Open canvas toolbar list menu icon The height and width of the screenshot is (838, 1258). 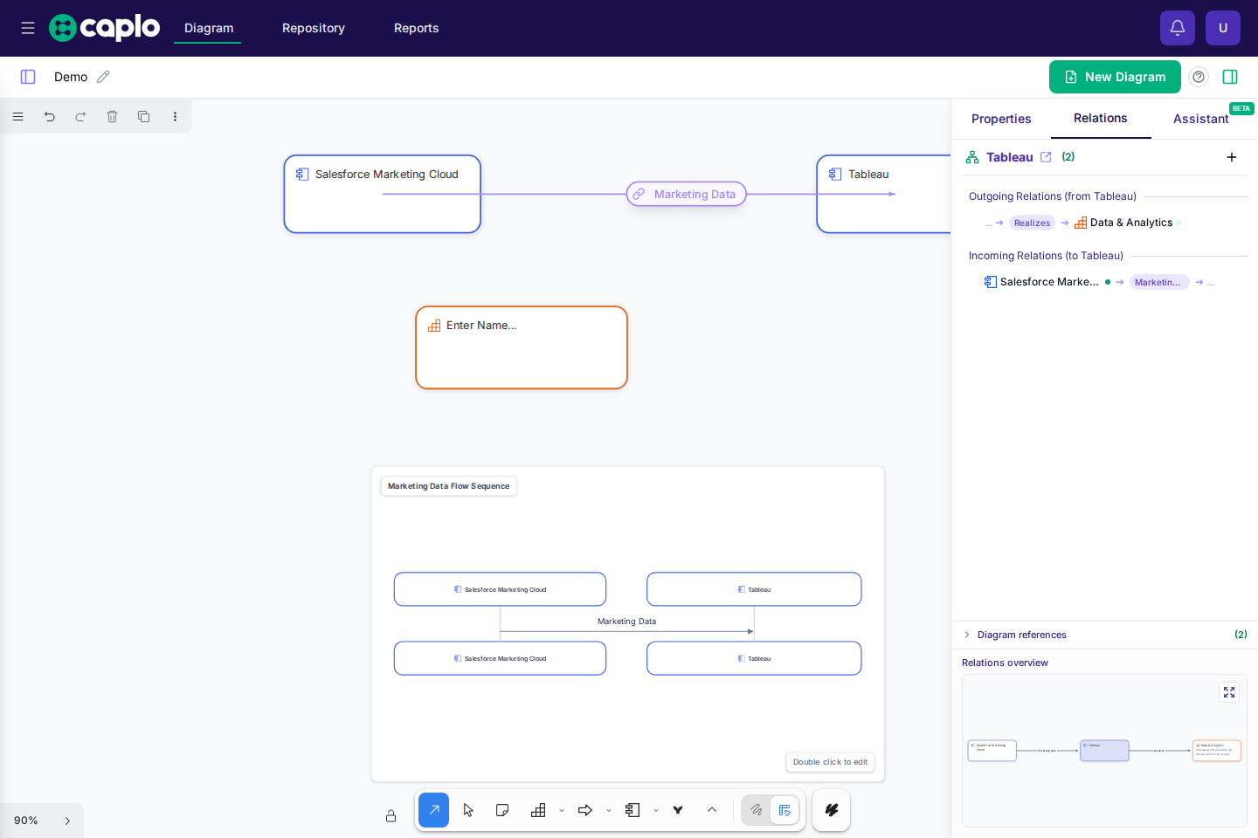tap(17, 116)
